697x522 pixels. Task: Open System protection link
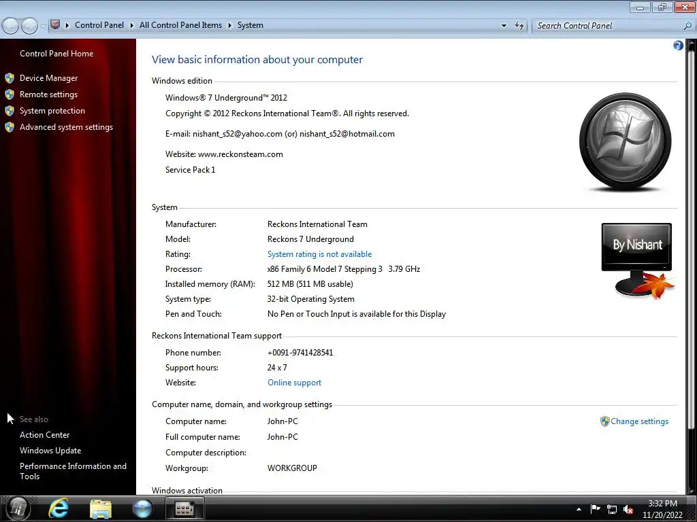[52, 111]
